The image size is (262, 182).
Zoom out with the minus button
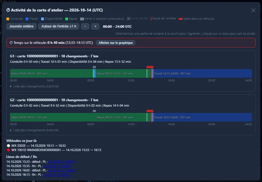click(85, 26)
